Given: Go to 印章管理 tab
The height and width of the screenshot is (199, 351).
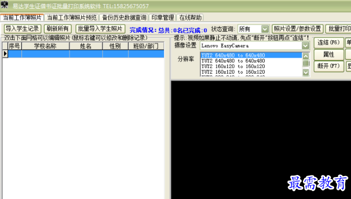Looking at the screenshot, I should tap(162, 17).
